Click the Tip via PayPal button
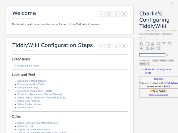Image resolution: width=178 pixels, height=133 pixels. [159, 91]
